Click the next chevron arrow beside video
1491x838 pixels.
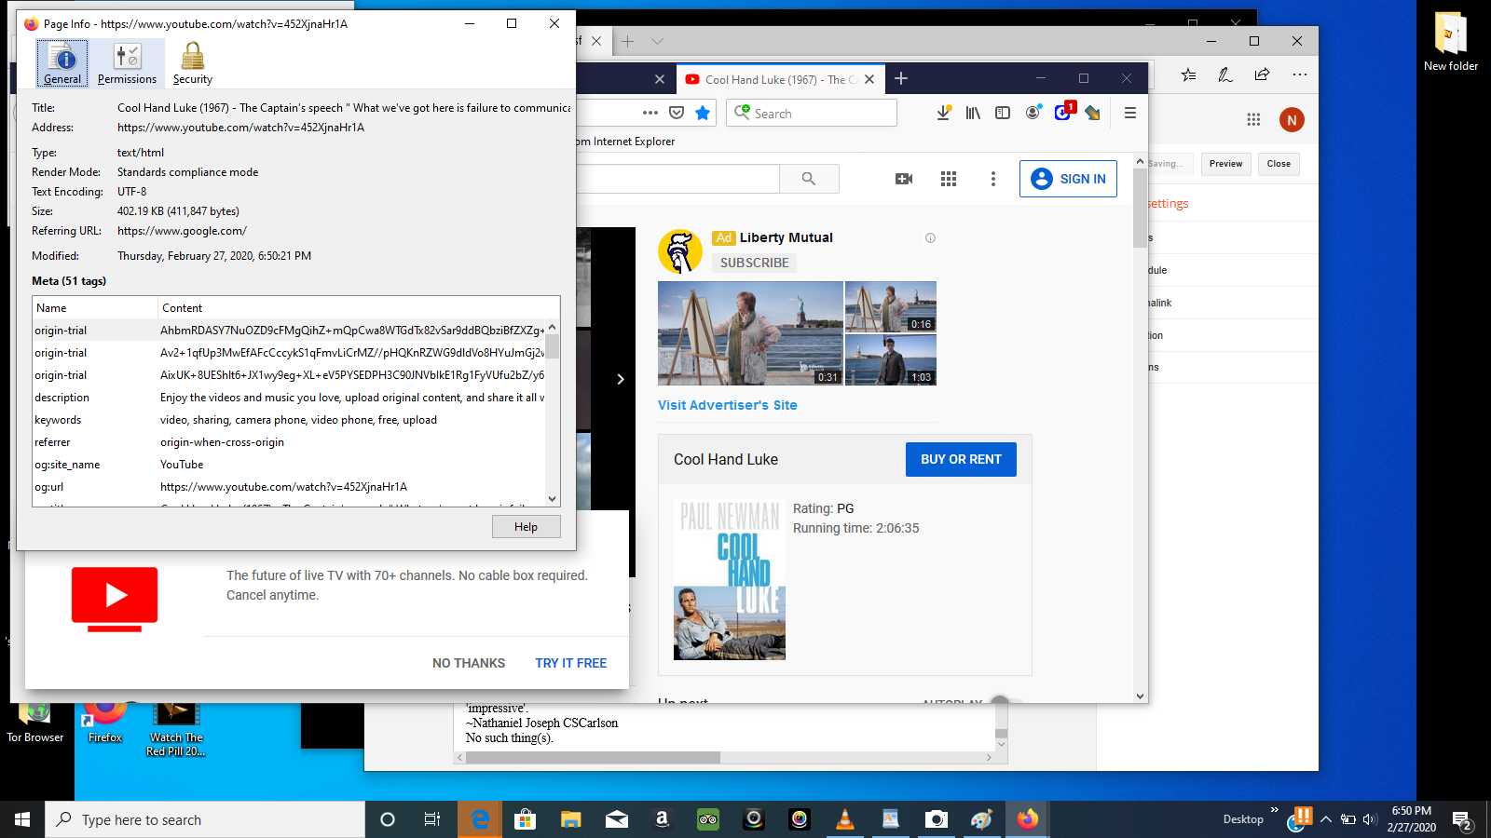tap(621, 379)
